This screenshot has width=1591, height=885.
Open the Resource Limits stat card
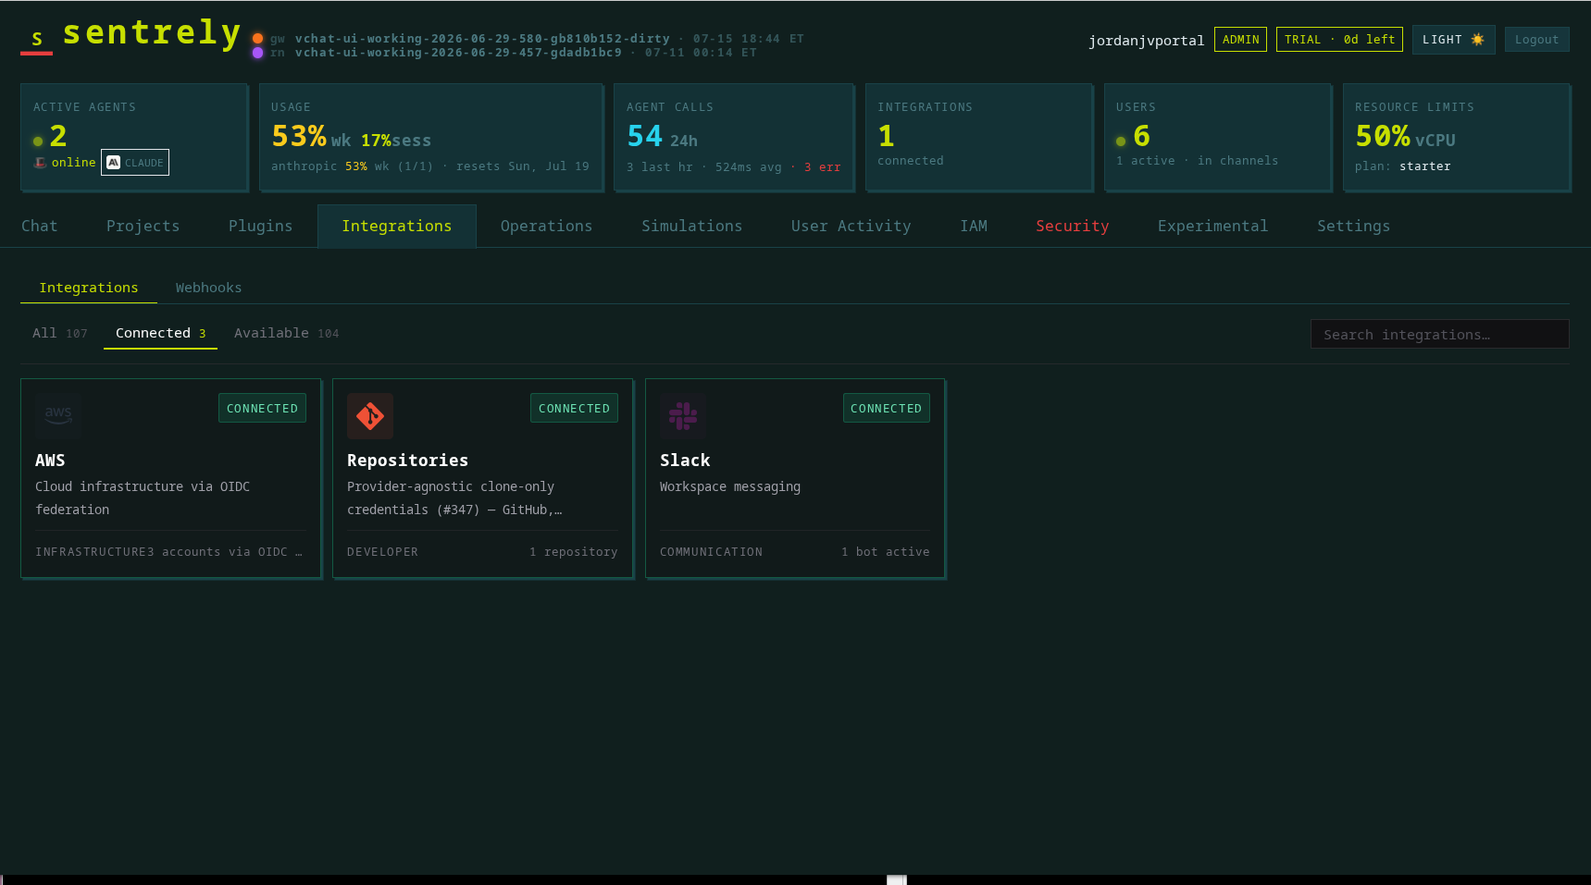tap(1457, 138)
